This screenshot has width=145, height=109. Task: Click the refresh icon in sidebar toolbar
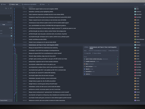click(x=11, y=8)
